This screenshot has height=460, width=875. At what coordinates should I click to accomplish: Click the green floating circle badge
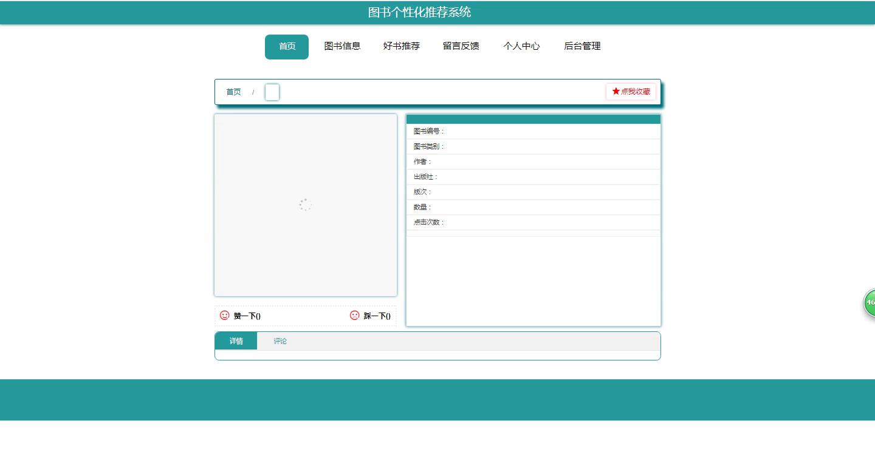[x=870, y=302]
